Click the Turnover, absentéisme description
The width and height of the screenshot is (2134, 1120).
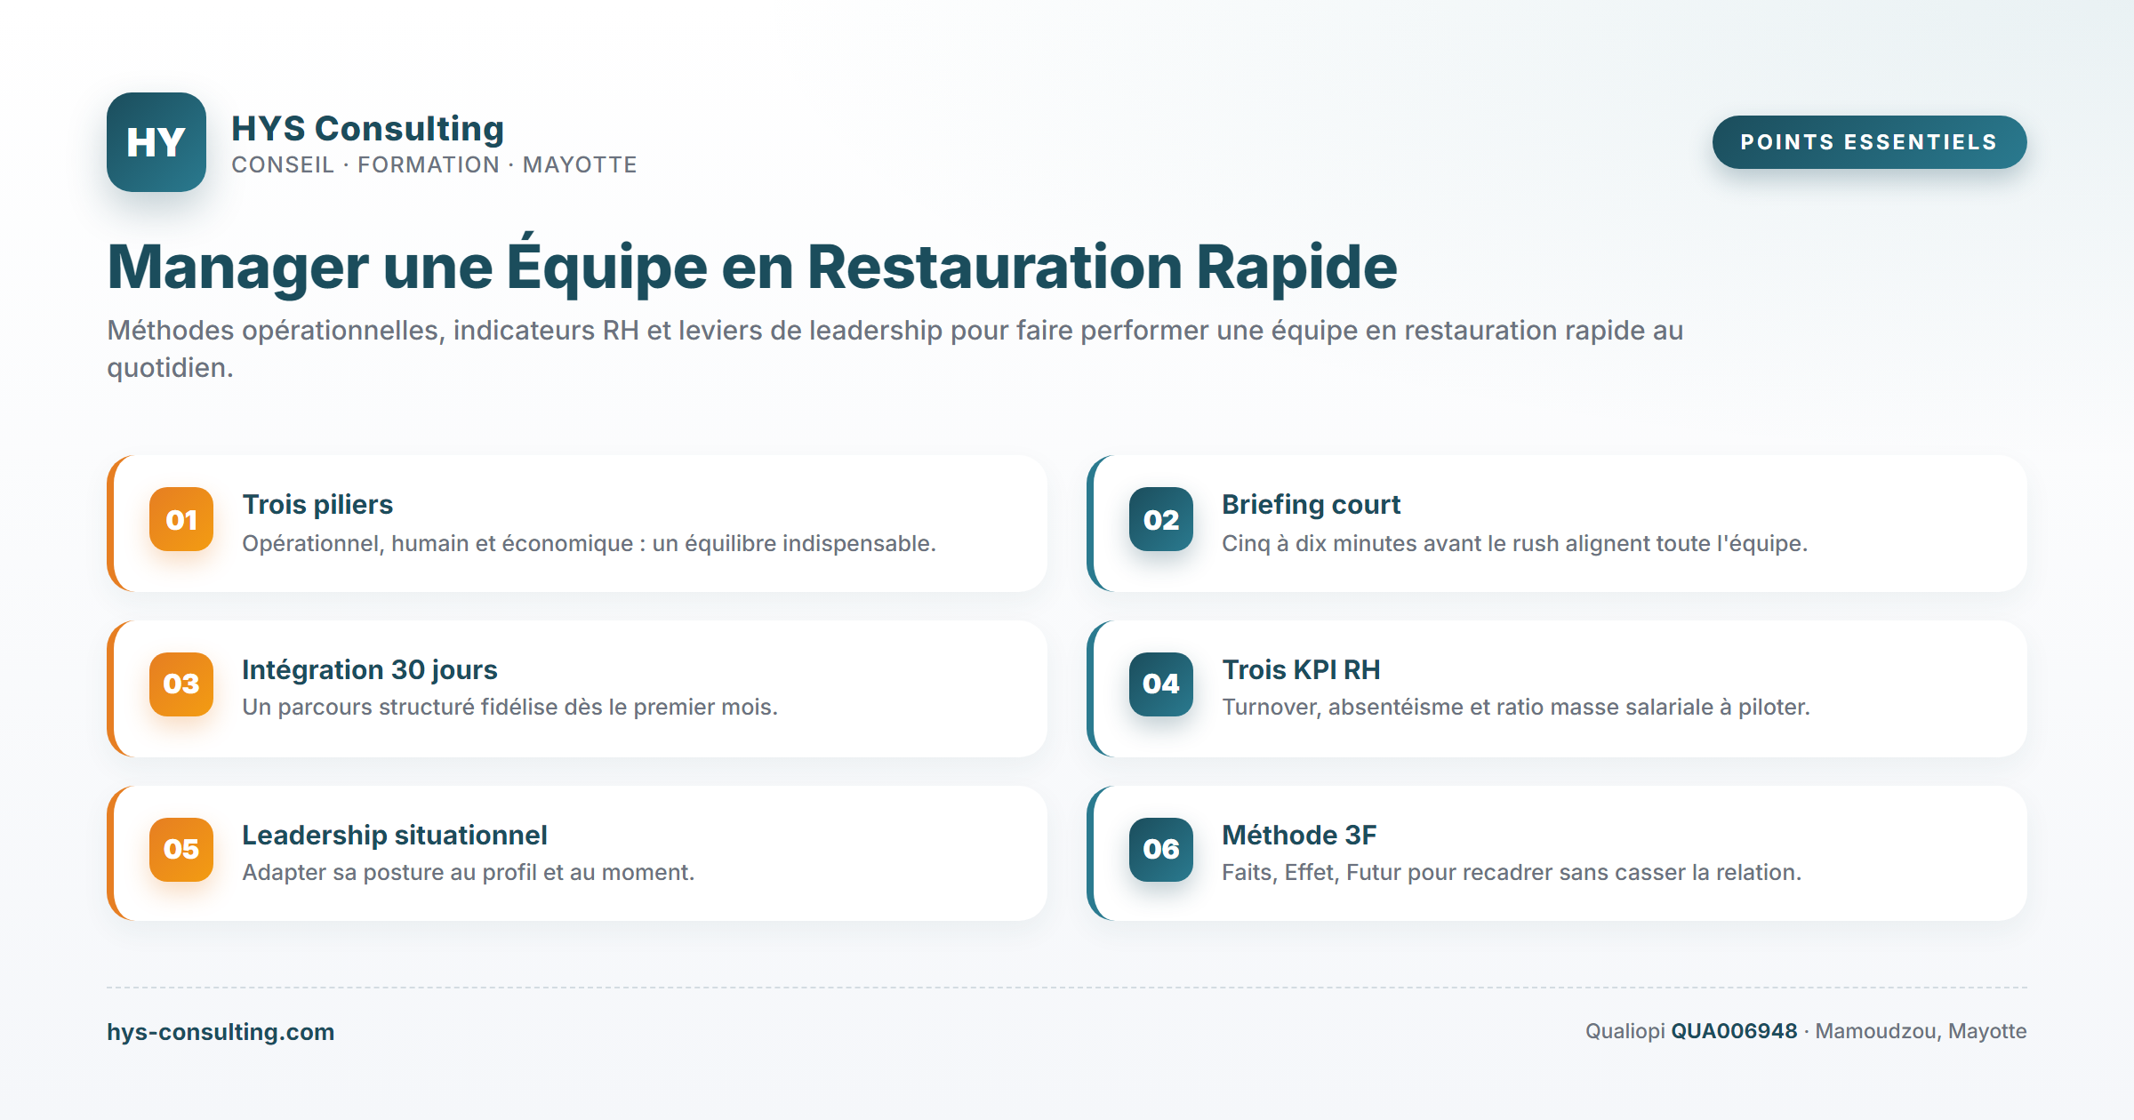click(x=1516, y=707)
